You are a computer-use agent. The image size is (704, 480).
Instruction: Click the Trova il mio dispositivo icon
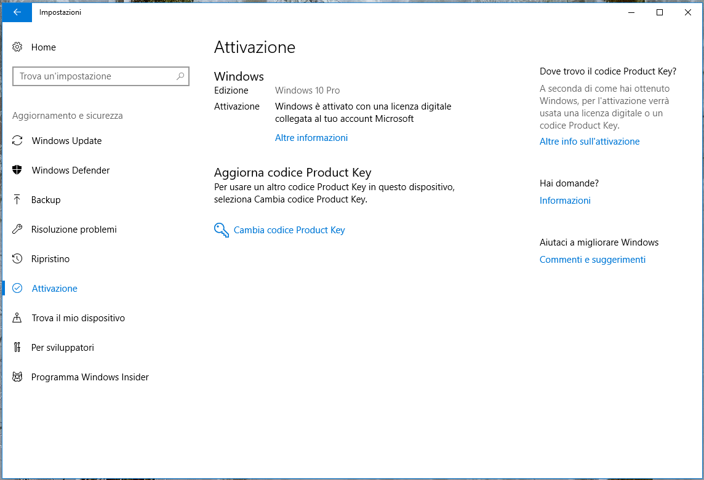click(17, 318)
